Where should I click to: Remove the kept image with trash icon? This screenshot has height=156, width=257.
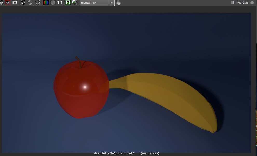point(75,3)
